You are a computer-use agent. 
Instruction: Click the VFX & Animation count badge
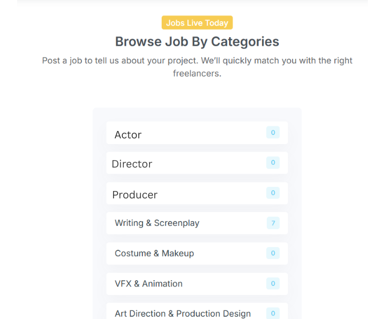(x=273, y=284)
